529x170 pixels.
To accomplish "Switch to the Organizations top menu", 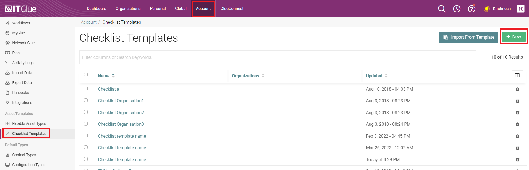I will (x=128, y=9).
